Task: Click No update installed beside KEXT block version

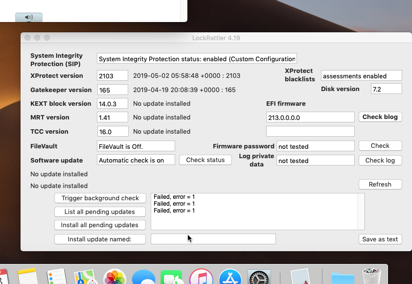Action: pyautogui.click(x=161, y=104)
